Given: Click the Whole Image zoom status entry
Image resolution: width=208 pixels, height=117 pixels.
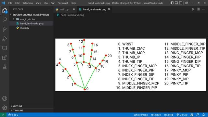Looking at the screenshot, I should (x=141, y=115).
